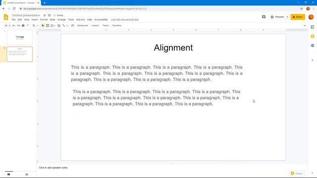
Task: Switch to grid view icon
Action: (27, 175)
